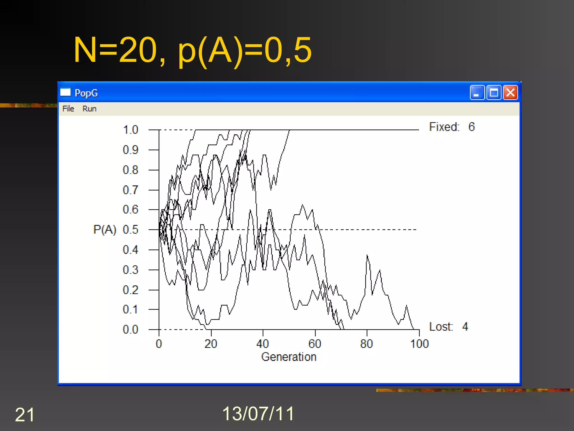Click the '0' generation tick label

click(x=159, y=344)
